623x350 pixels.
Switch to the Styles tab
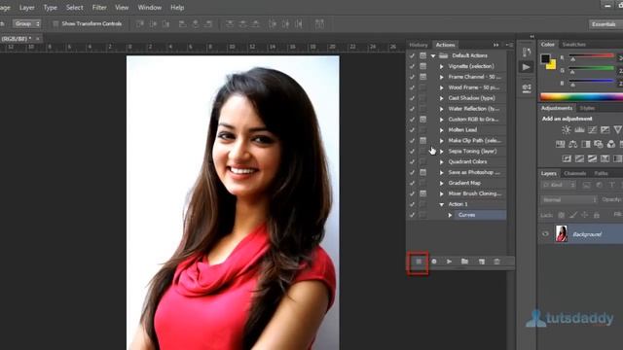pyautogui.click(x=587, y=108)
